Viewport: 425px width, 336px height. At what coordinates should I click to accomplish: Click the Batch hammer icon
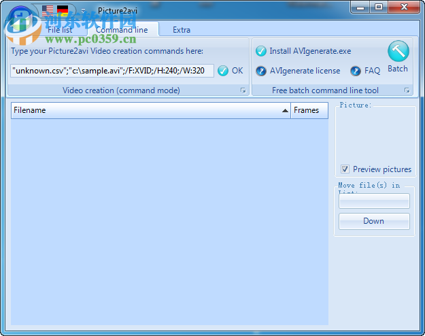click(x=398, y=51)
